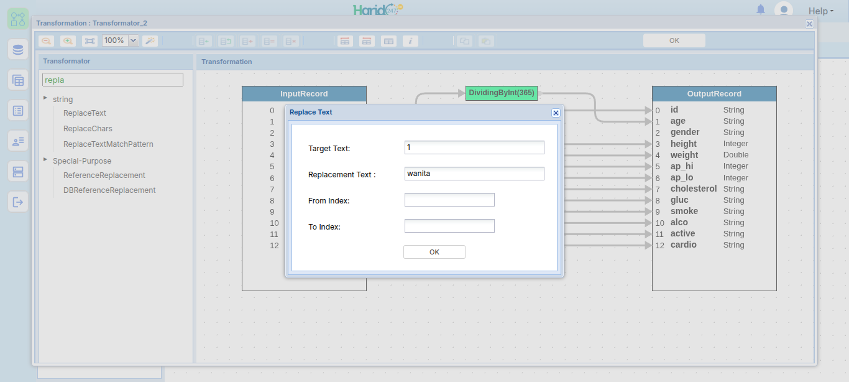
Task: Collapse the string tree category
Action: coord(45,98)
